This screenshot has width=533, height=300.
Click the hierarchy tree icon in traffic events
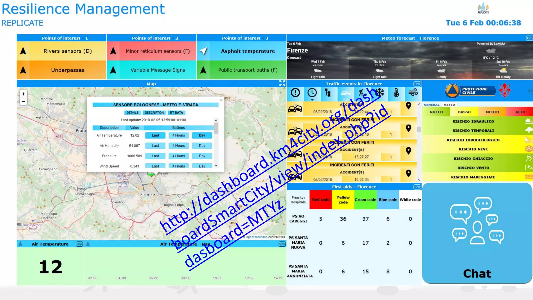pos(328,93)
